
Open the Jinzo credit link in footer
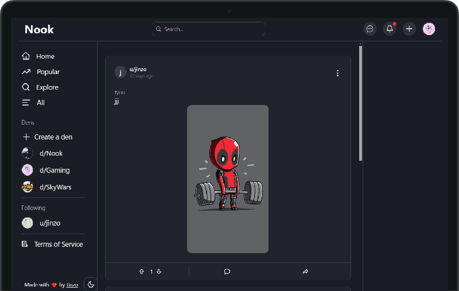point(72,285)
